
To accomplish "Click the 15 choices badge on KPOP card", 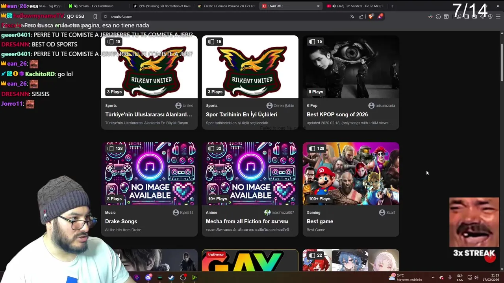I will 315,41.
